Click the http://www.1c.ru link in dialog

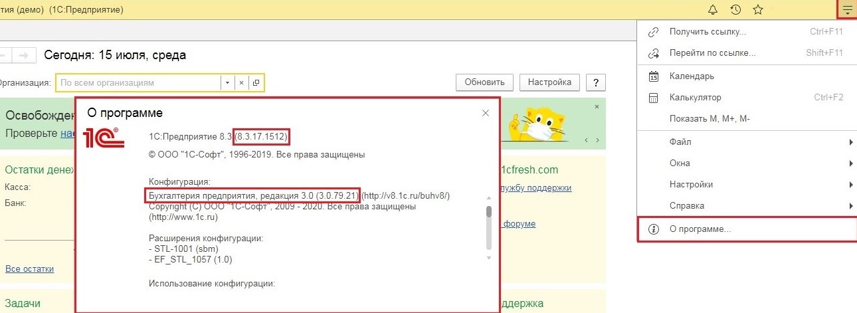(183, 217)
